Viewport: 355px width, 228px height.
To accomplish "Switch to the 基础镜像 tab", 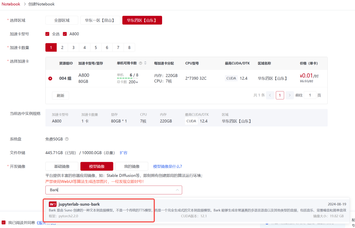I will click(x=62, y=166).
